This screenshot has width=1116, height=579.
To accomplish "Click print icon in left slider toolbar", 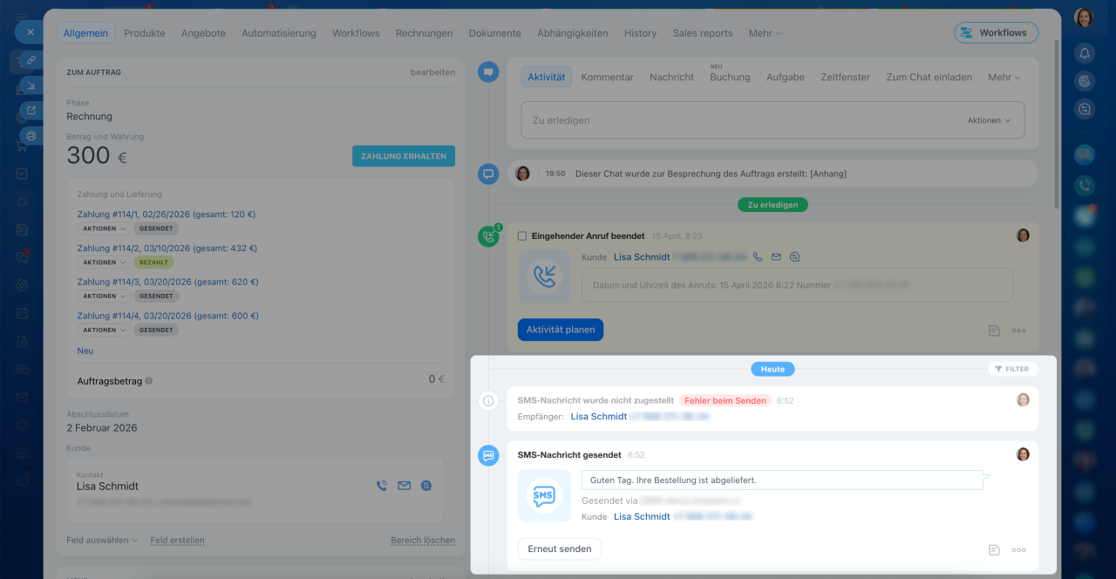I will pyautogui.click(x=31, y=136).
